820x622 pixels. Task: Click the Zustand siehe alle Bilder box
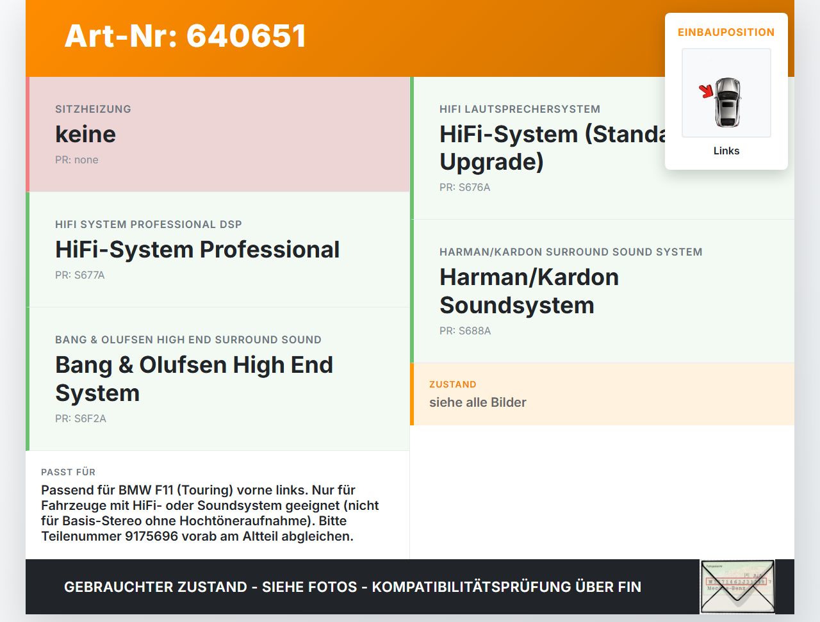[602, 394]
